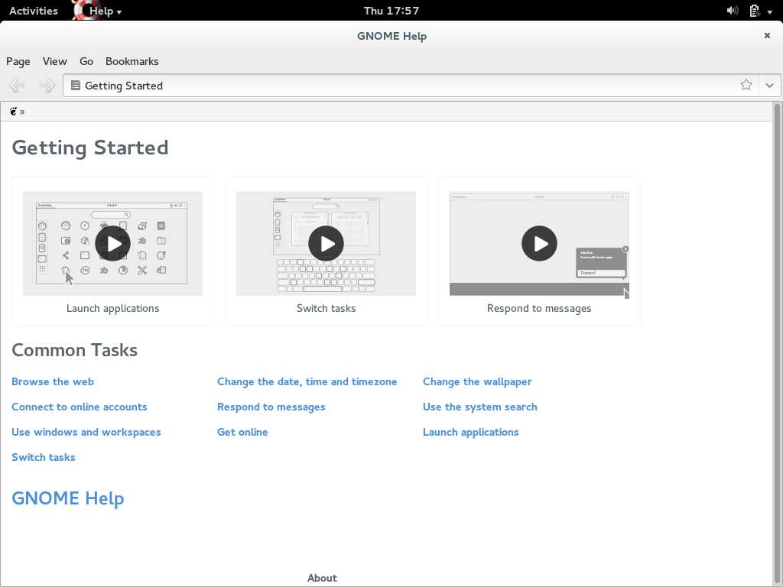This screenshot has height=587, width=783.
Task: Open the Respond to messages link
Action: tap(271, 407)
